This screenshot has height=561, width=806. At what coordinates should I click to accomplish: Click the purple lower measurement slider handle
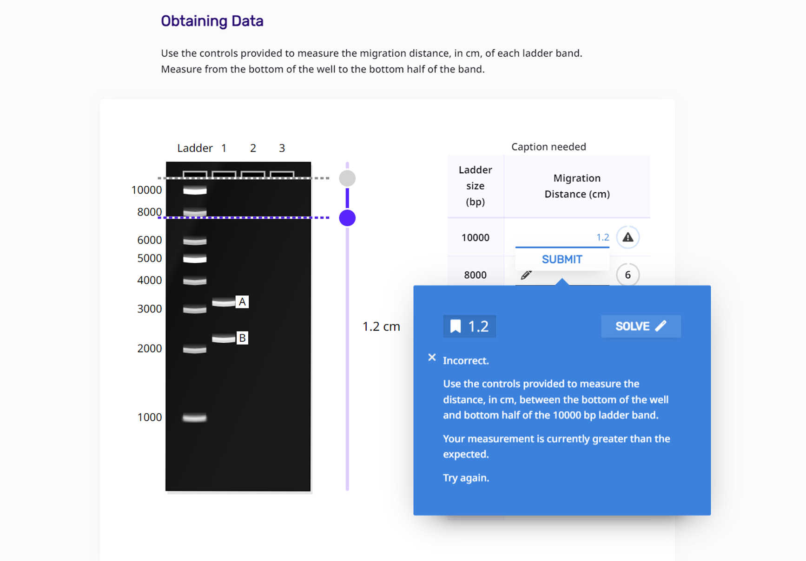tap(347, 217)
